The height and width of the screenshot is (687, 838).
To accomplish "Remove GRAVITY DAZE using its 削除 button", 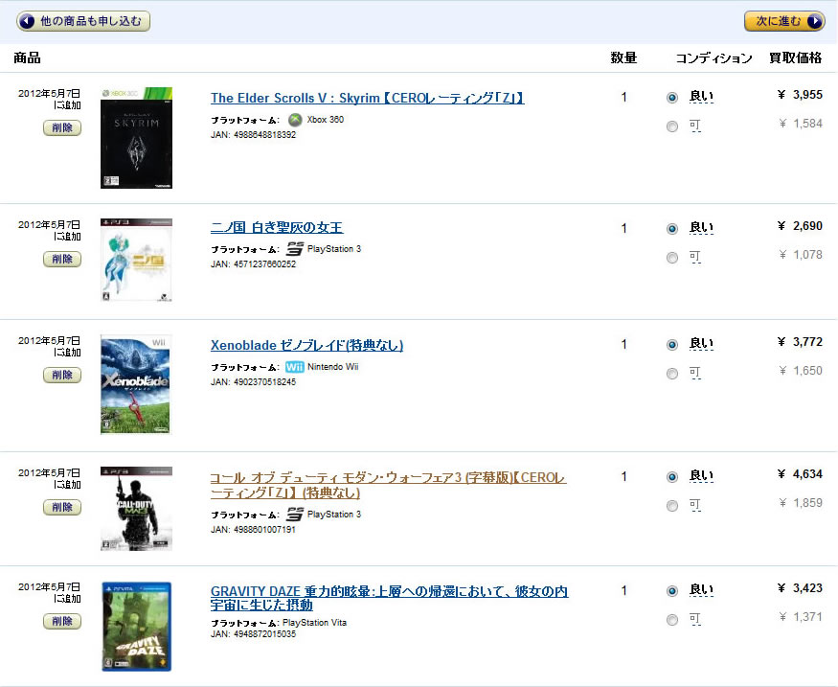I will tap(62, 621).
